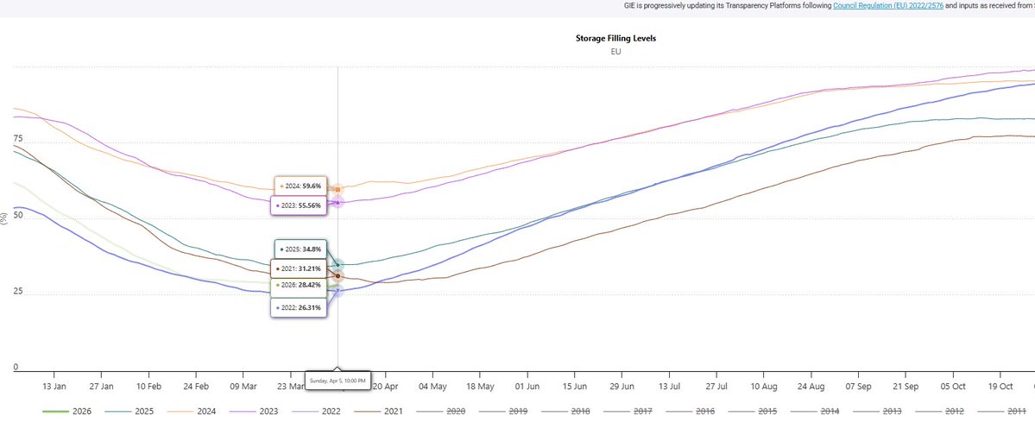1035x429 pixels.
Task: Click the 2023: 55.56% tooltip label
Action: (299, 205)
